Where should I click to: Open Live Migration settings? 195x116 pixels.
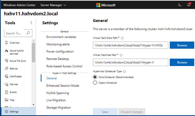(56, 100)
